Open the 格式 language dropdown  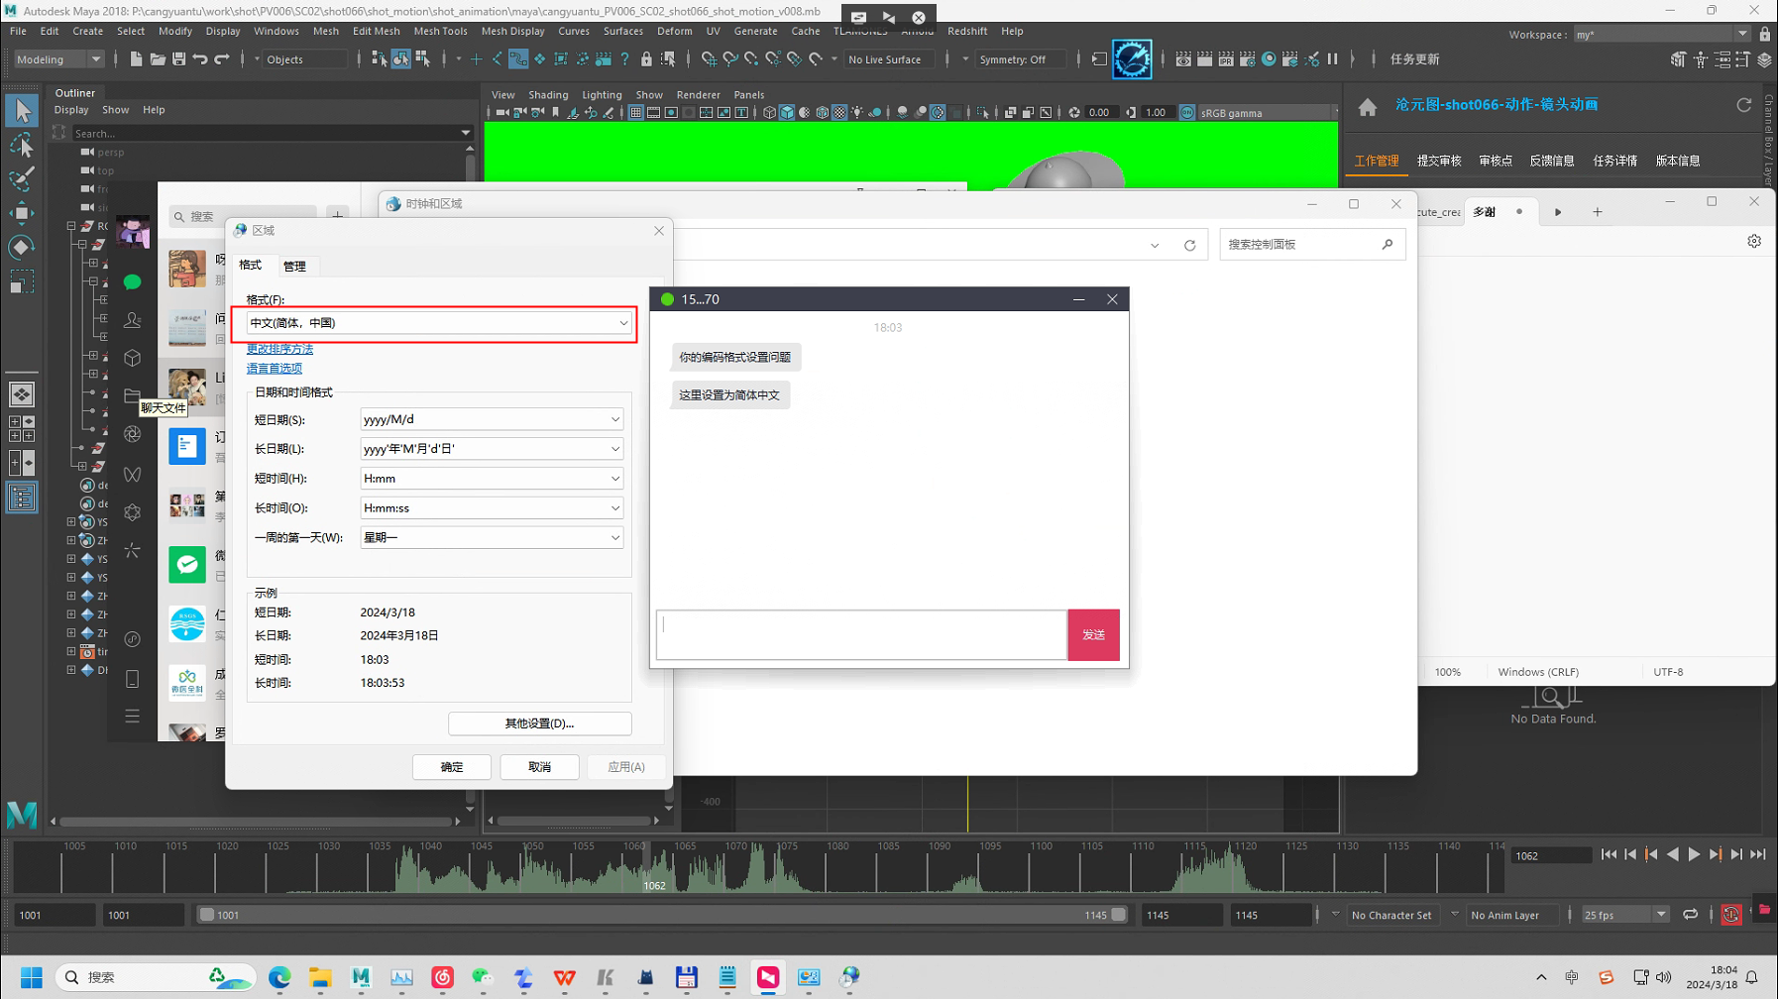[x=438, y=323]
